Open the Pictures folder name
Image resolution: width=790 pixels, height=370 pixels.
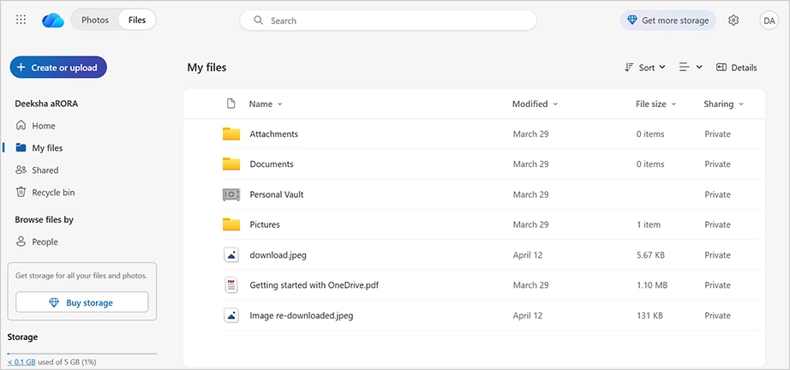[265, 224]
